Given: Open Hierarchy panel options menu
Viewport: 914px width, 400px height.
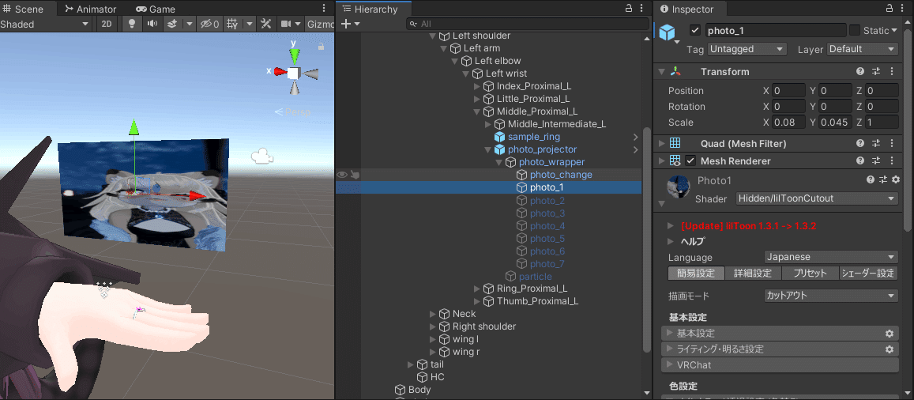Looking at the screenshot, I should (642, 9).
